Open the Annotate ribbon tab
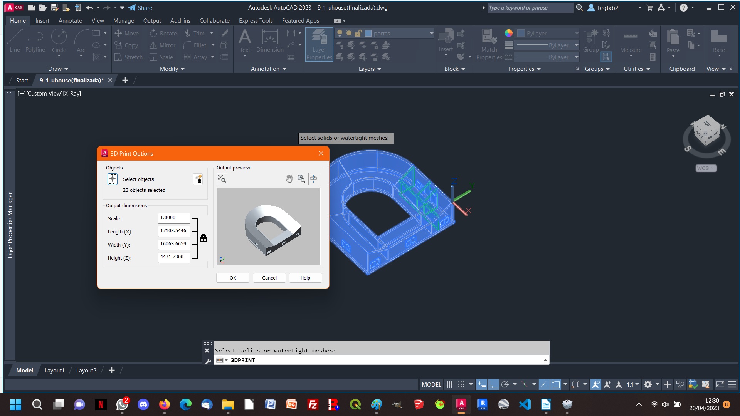Screen dimensions: 740x416 [x=70, y=21]
